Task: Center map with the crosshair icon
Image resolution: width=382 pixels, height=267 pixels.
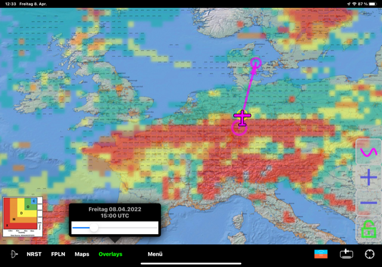Action: [x=370, y=254]
